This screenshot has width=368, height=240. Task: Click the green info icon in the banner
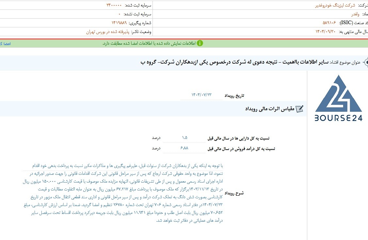coord(200,43)
